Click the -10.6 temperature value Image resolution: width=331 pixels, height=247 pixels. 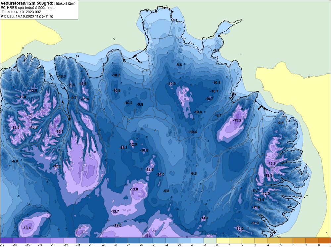(x=144, y=150)
